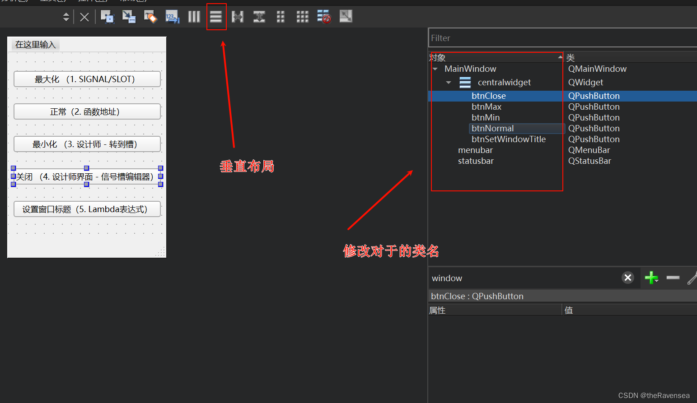The width and height of the screenshot is (697, 403).
Task: Add a dynamic property with the green plus
Action: 651,278
